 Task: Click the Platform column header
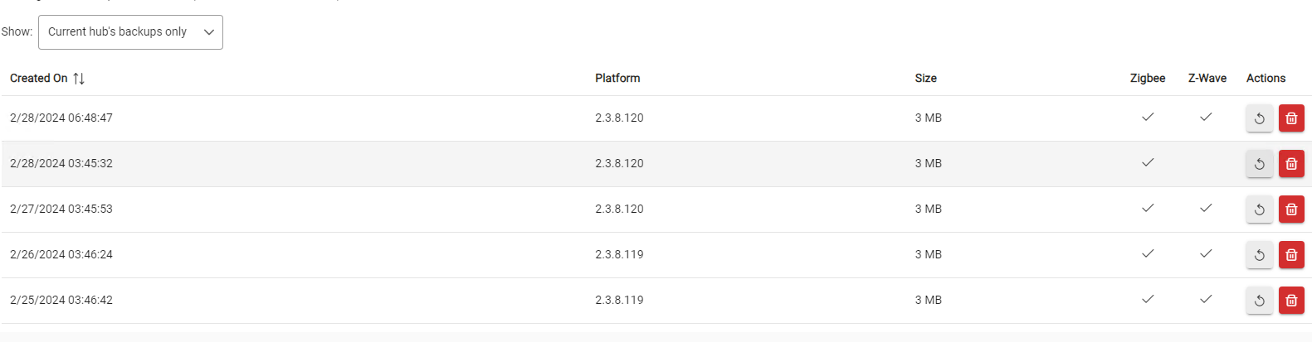tap(617, 79)
